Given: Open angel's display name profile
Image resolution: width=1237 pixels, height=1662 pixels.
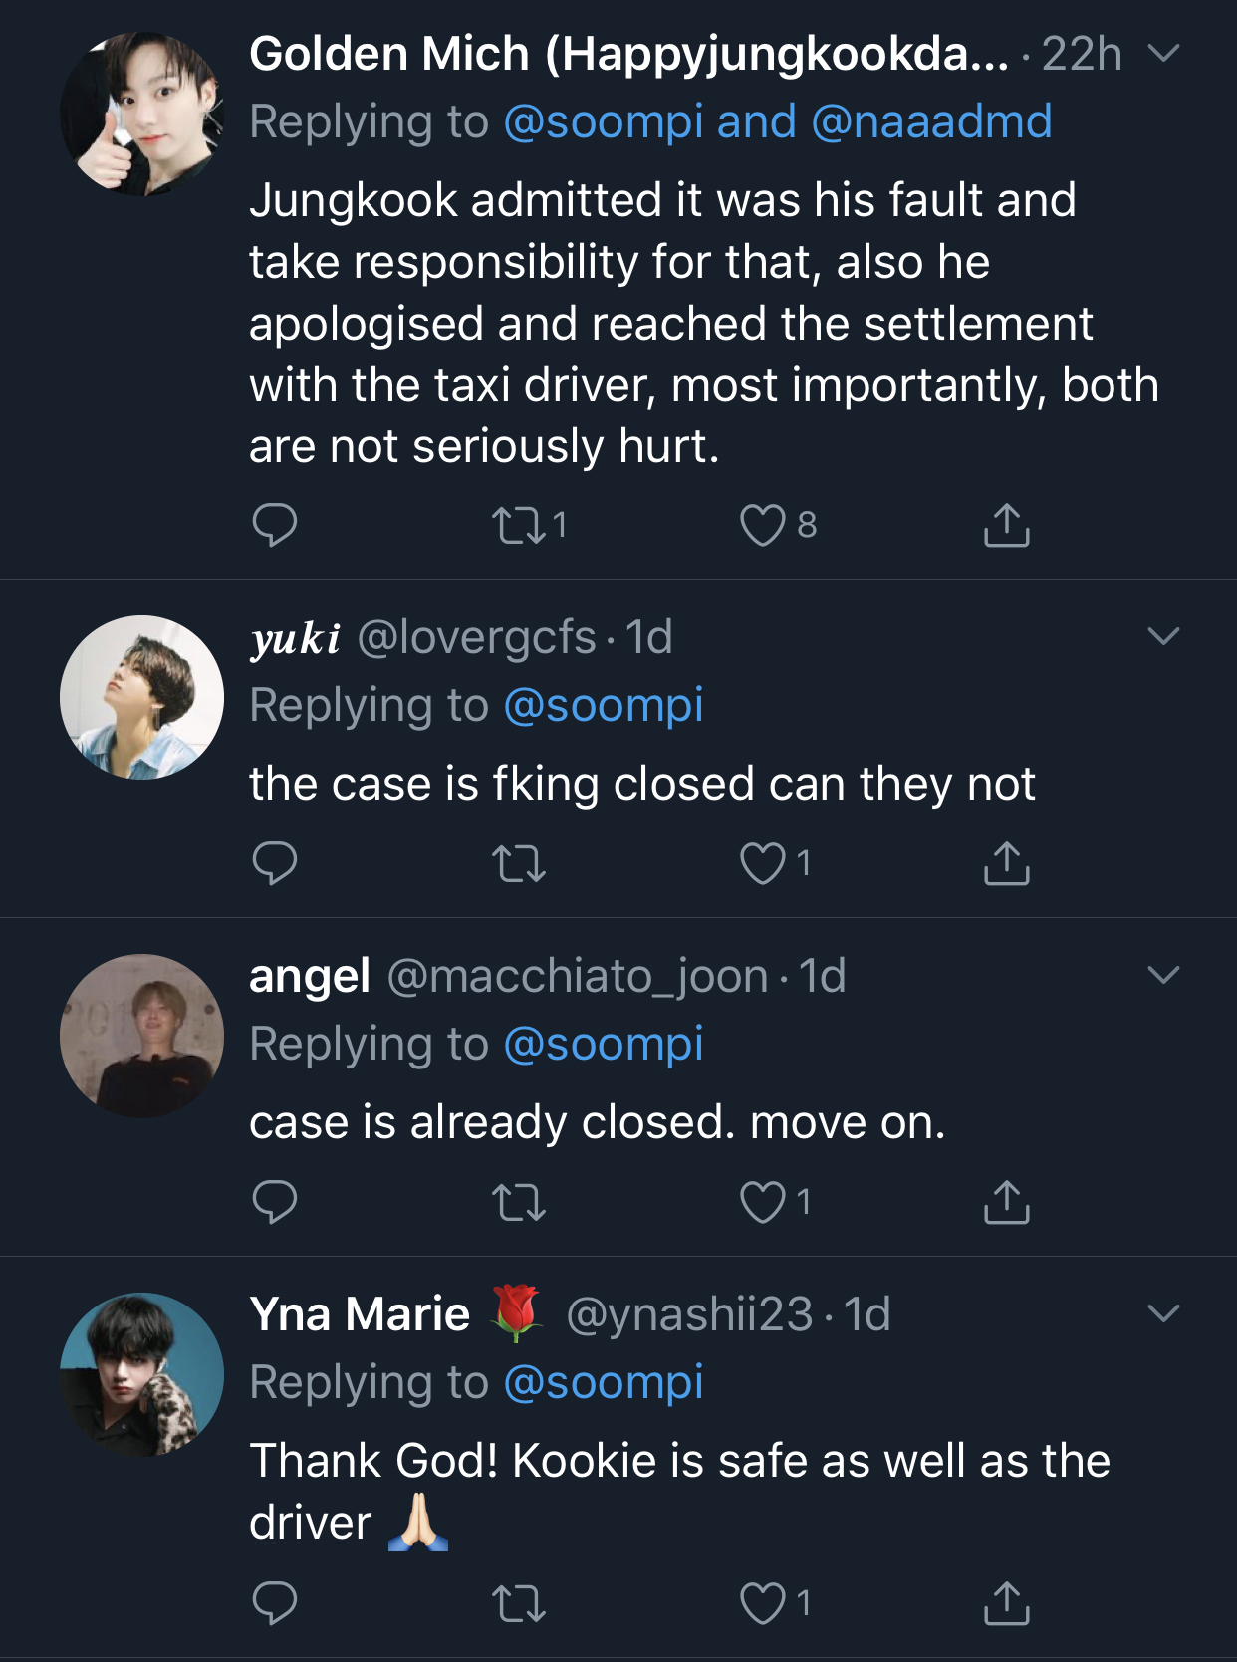Looking at the screenshot, I should [310, 976].
